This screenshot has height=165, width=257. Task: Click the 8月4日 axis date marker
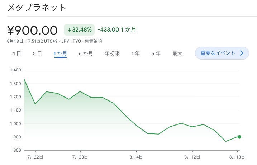coord(136,156)
